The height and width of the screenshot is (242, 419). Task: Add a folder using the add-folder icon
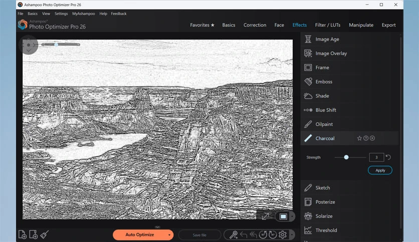pyautogui.click(x=34, y=234)
